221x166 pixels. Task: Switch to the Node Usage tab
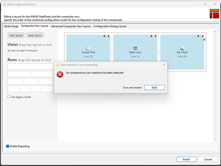tap(11, 26)
